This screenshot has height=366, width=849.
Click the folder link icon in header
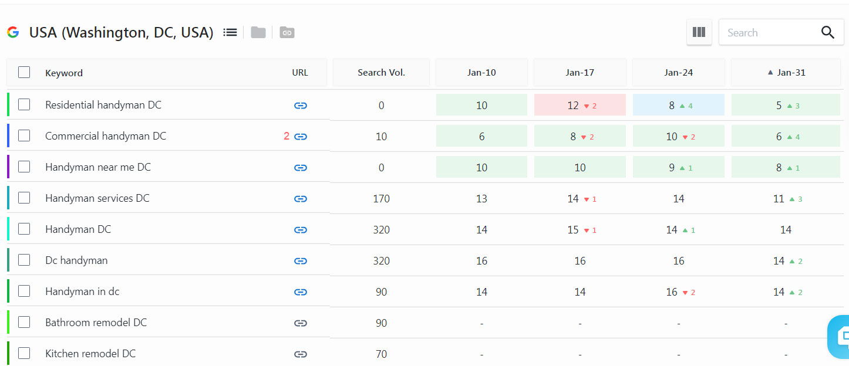(x=287, y=32)
